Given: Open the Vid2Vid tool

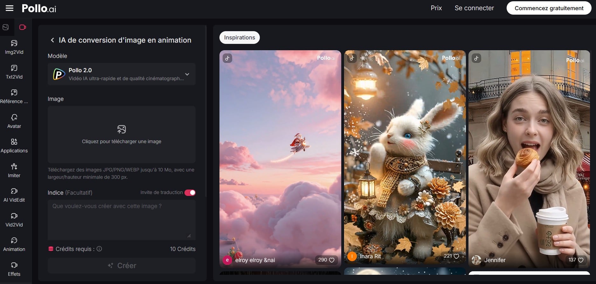Looking at the screenshot, I should pos(14,220).
